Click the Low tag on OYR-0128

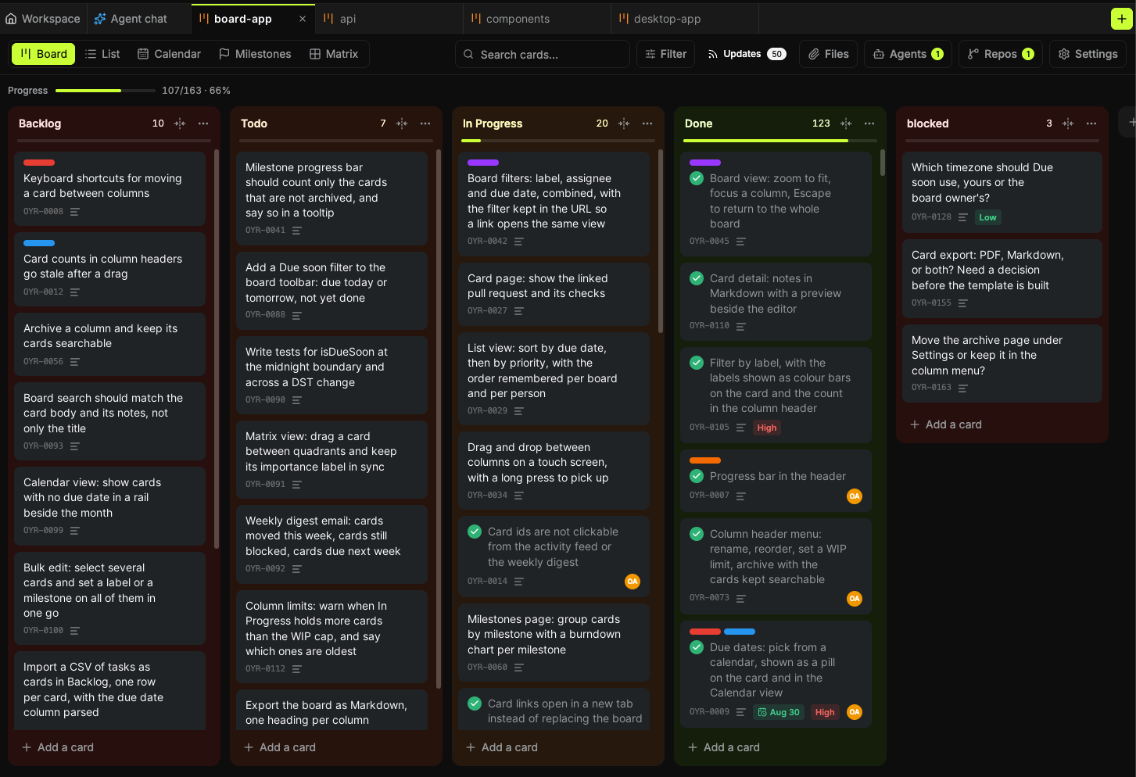coord(988,217)
